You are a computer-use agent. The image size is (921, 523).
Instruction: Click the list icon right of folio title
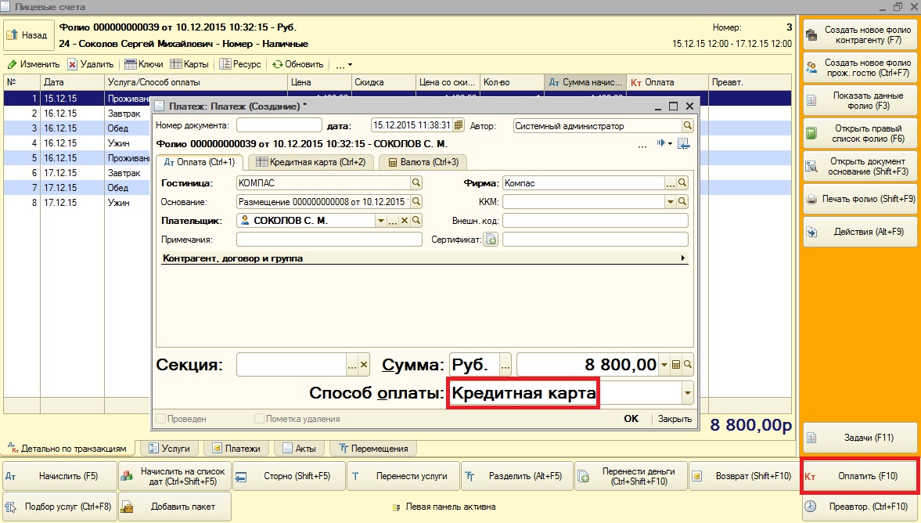tap(683, 143)
